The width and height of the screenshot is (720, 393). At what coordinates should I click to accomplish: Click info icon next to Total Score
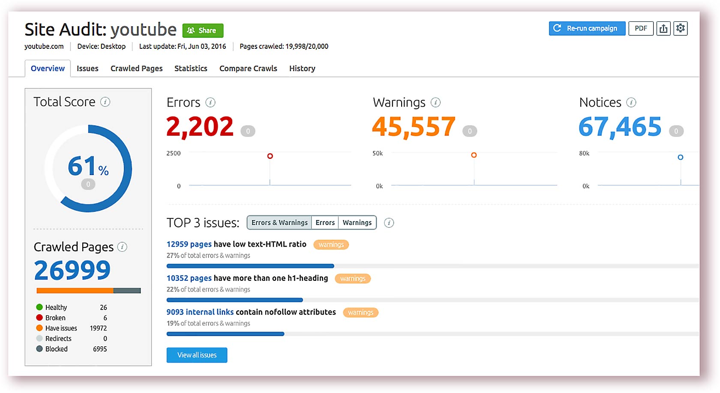[x=105, y=102]
